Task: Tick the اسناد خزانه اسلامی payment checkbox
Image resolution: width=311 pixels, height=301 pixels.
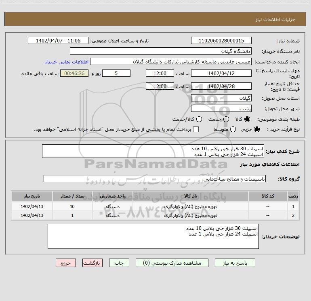Action: [196, 129]
